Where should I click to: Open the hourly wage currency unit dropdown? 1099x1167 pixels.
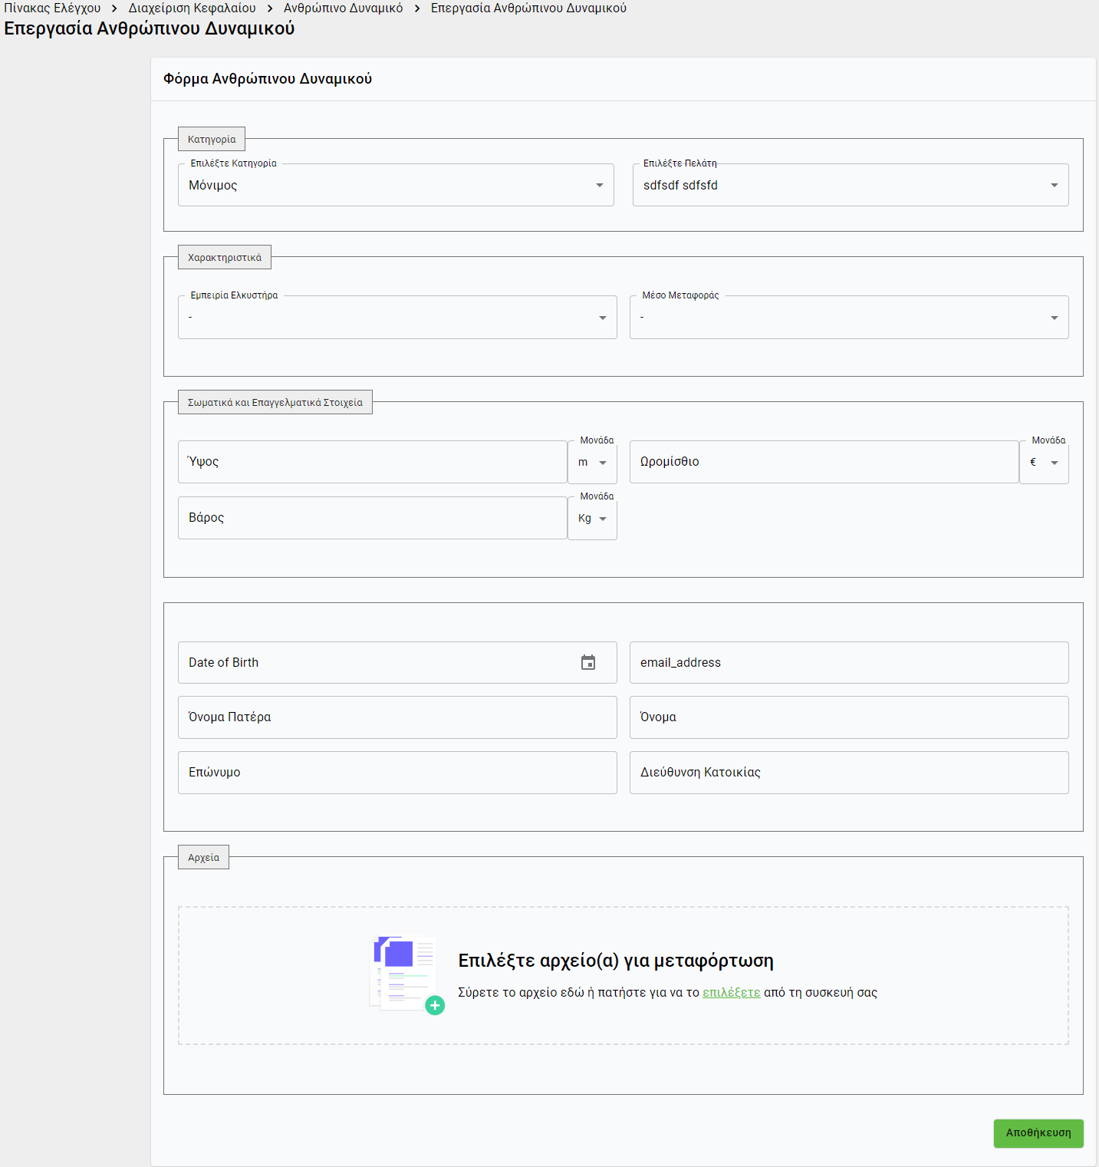coord(1044,463)
